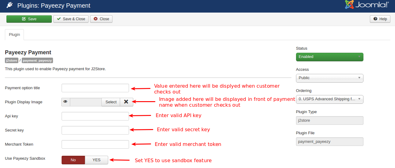Focus the Secret key input
This screenshot has height=168, width=395.
pyautogui.click(x=95, y=130)
